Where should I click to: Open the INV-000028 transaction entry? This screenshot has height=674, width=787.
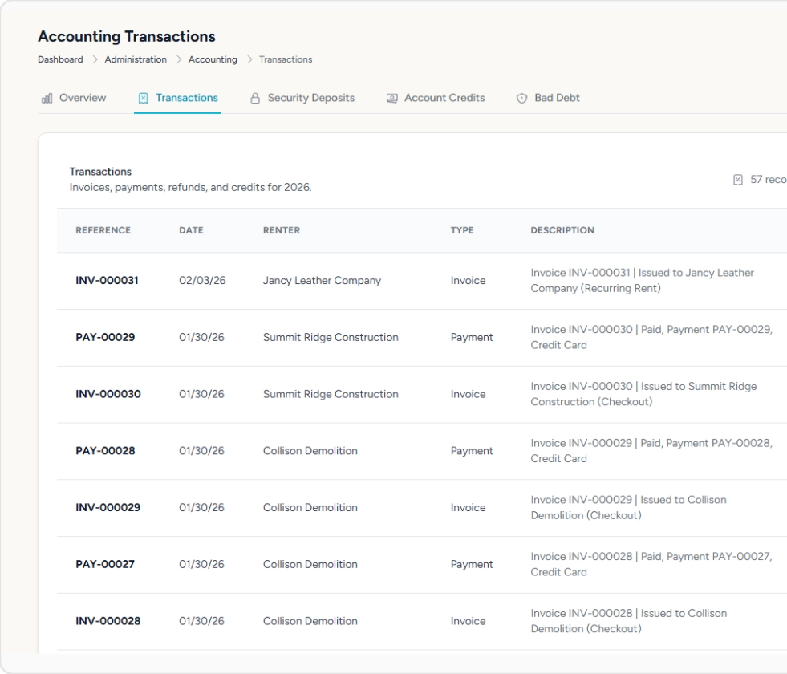108,621
